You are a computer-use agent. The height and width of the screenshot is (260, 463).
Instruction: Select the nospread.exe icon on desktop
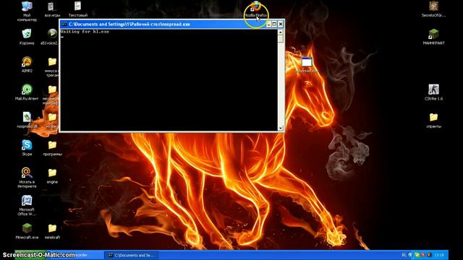click(x=307, y=62)
